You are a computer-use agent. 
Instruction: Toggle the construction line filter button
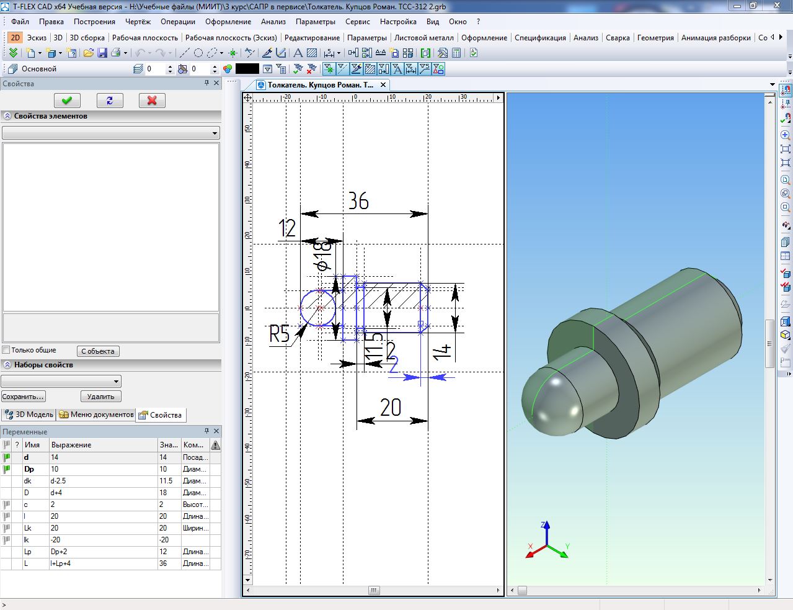tap(343, 69)
